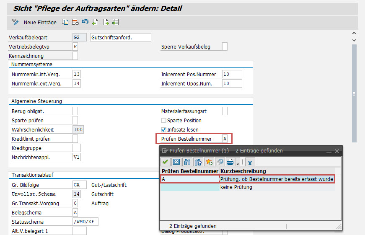Click the Kreditgruppe field
Image resolution: width=365 pixels, height=235 pixels.
77,148
